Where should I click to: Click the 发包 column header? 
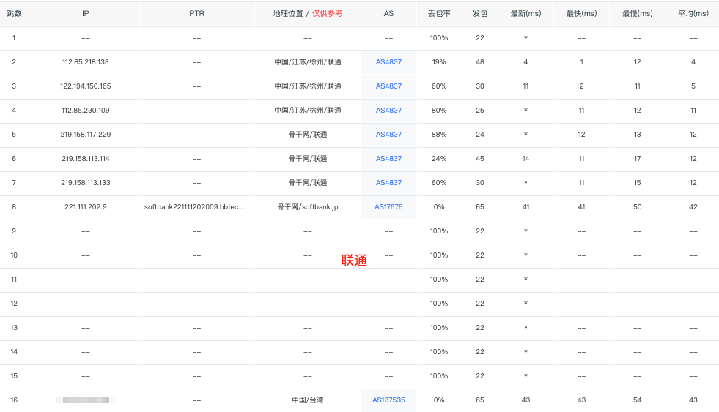pyautogui.click(x=480, y=13)
